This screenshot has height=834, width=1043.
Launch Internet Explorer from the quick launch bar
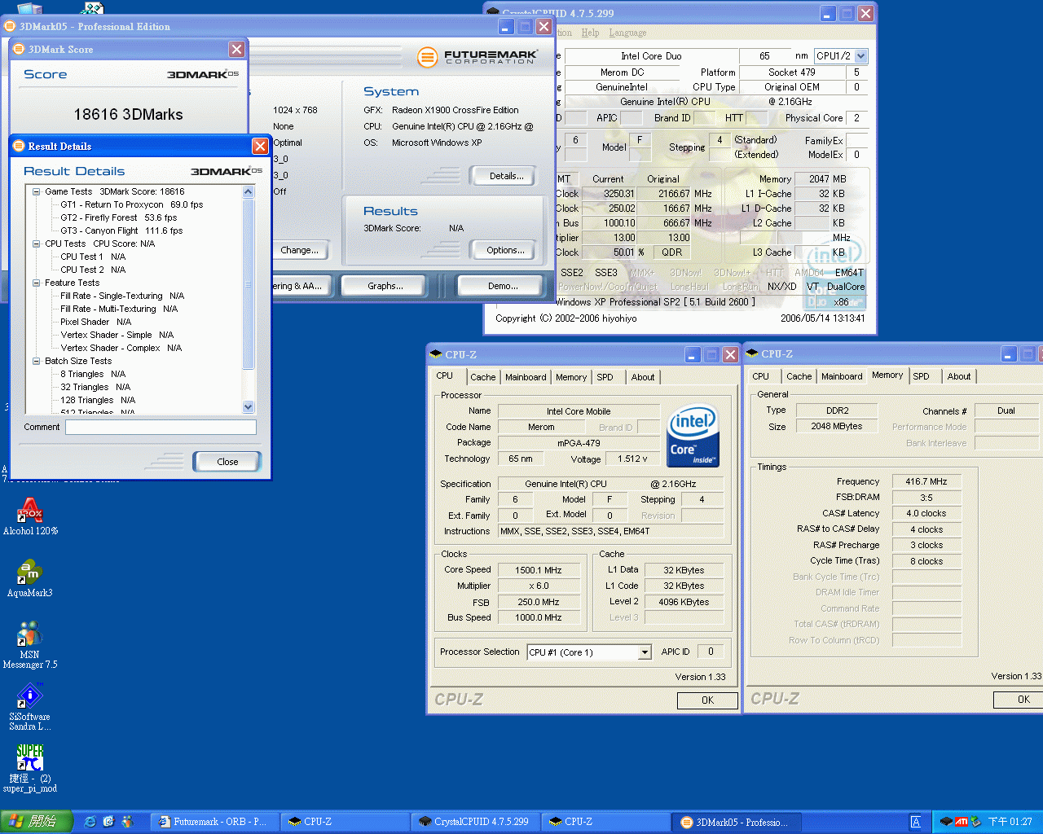(x=90, y=822)
